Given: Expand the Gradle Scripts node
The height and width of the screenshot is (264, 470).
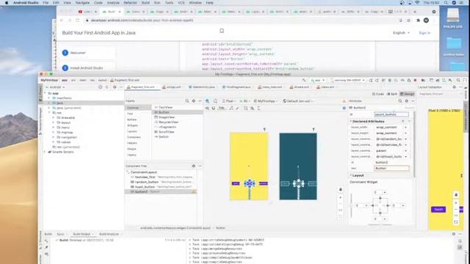Looking at the screenshot, I should click(x=45, y=152).
